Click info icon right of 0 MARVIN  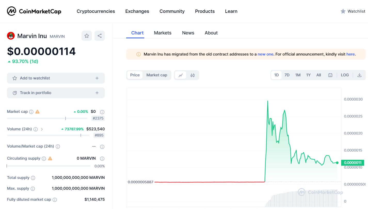click(x=102, y=159)
